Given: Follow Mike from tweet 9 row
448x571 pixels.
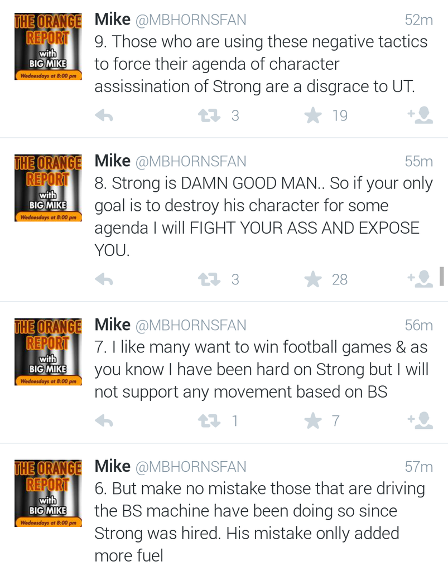Looking at the screenshot, I should click(x=421, y=115).
